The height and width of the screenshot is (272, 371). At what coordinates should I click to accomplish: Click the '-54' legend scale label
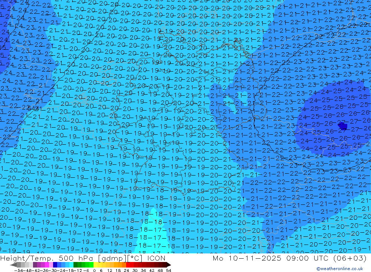click(19, 271)
